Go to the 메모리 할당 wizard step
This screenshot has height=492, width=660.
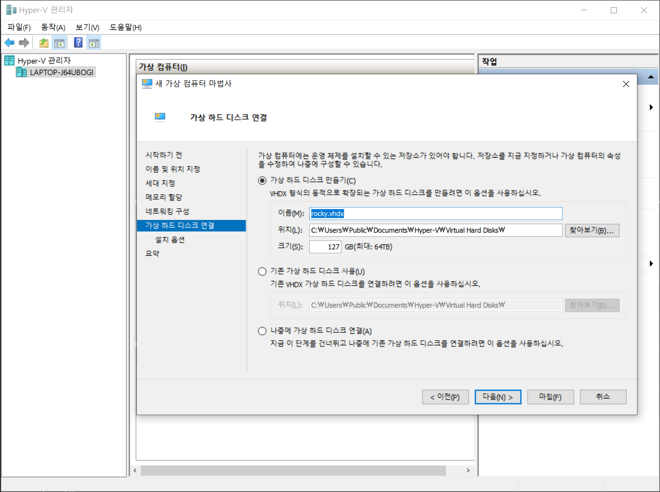click(x=164, y=197)
